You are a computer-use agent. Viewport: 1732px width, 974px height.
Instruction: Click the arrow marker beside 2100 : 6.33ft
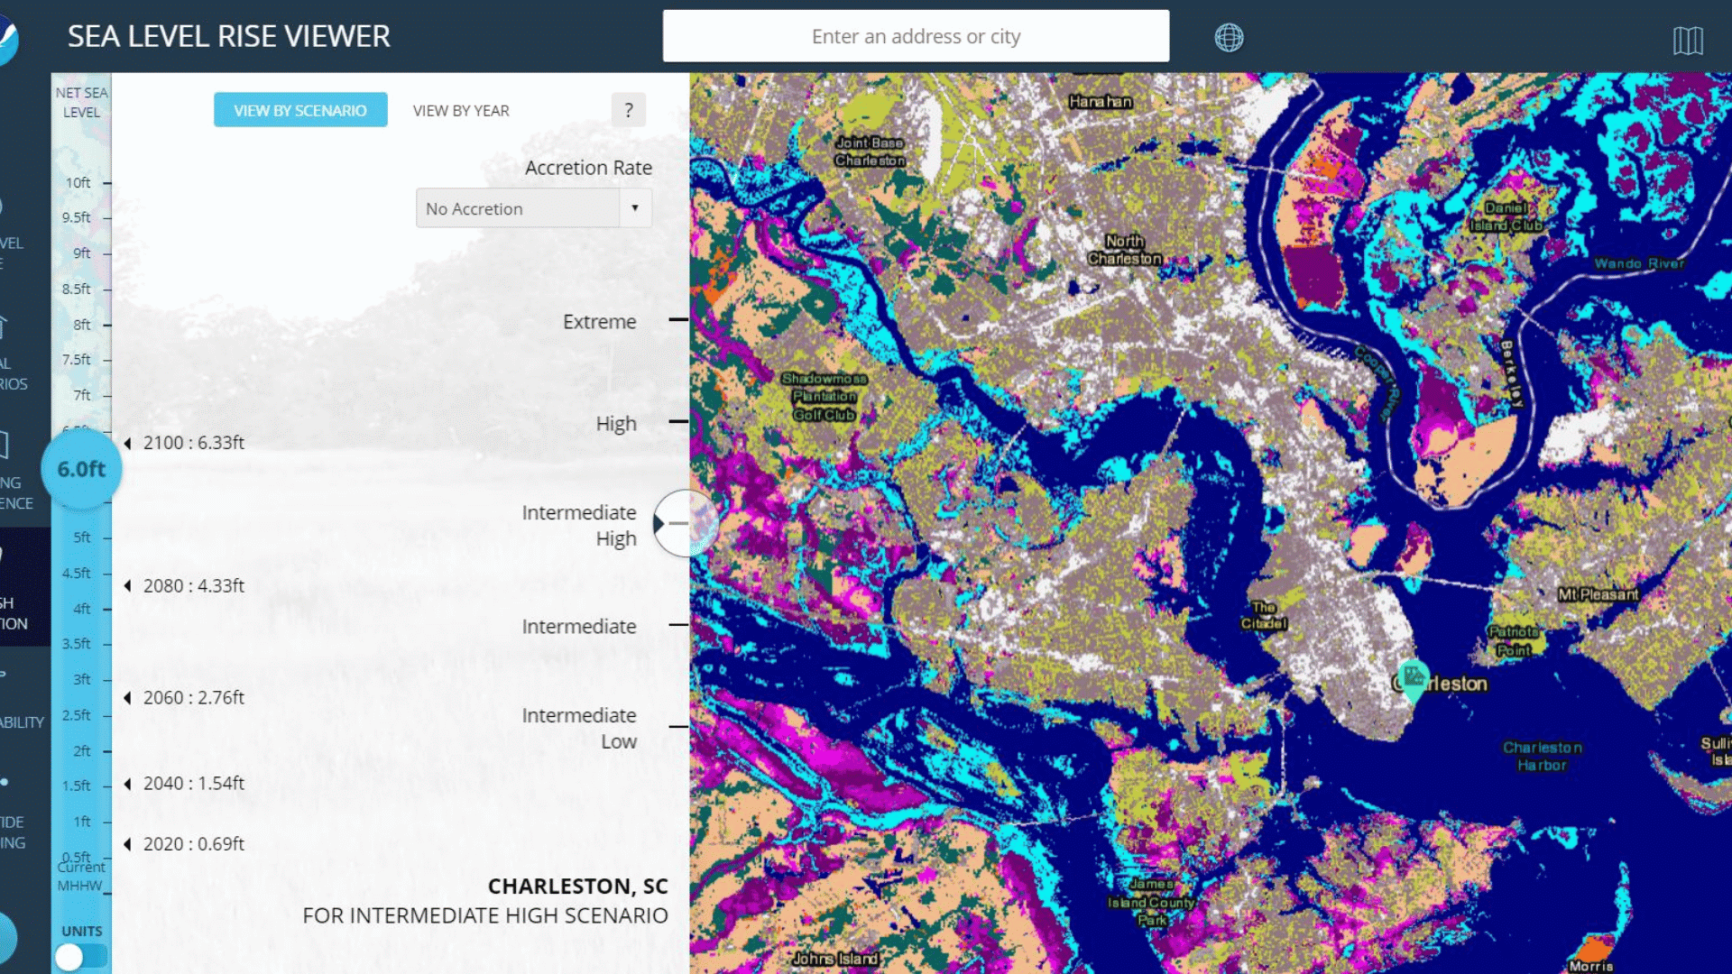(x=127, y=443)
